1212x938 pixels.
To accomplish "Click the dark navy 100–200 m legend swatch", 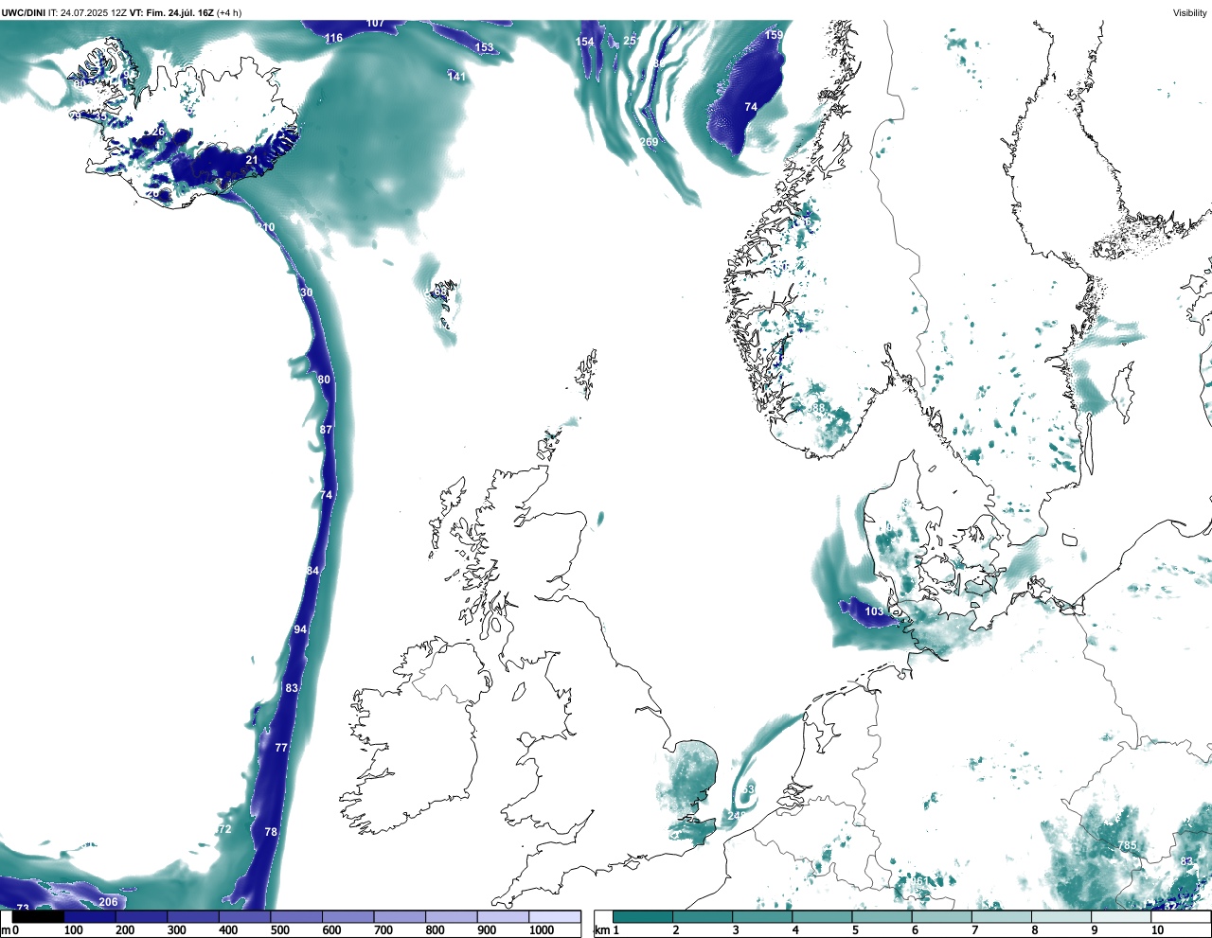I will pyautogui.click(x=90, y=916).
